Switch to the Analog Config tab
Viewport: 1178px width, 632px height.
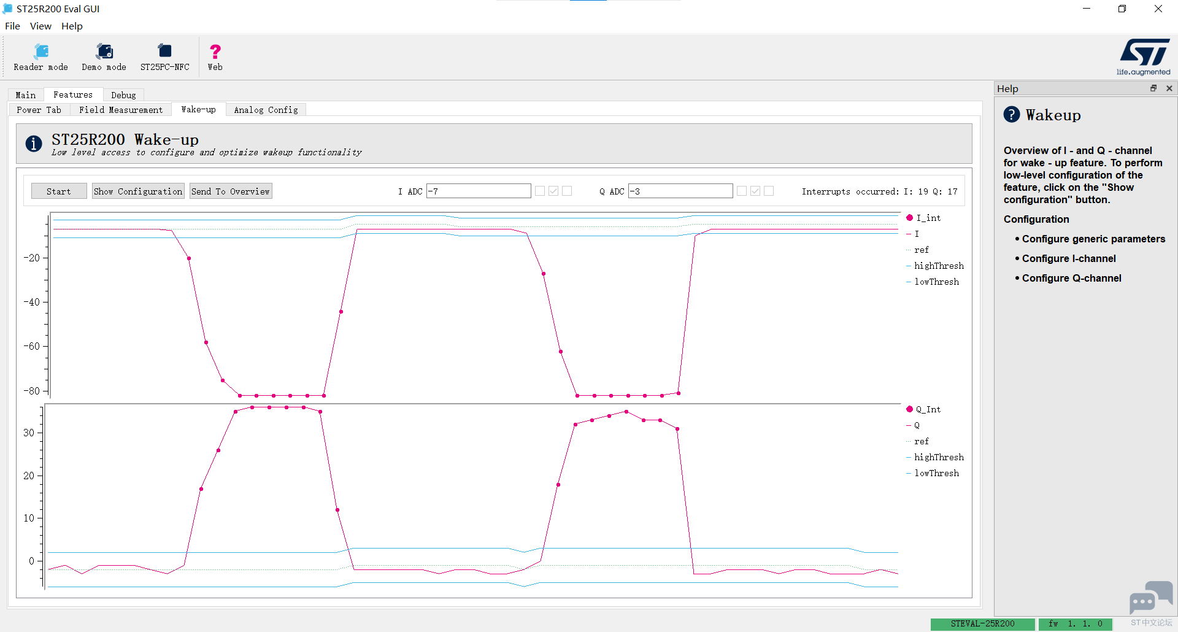(x=266, y=110)
